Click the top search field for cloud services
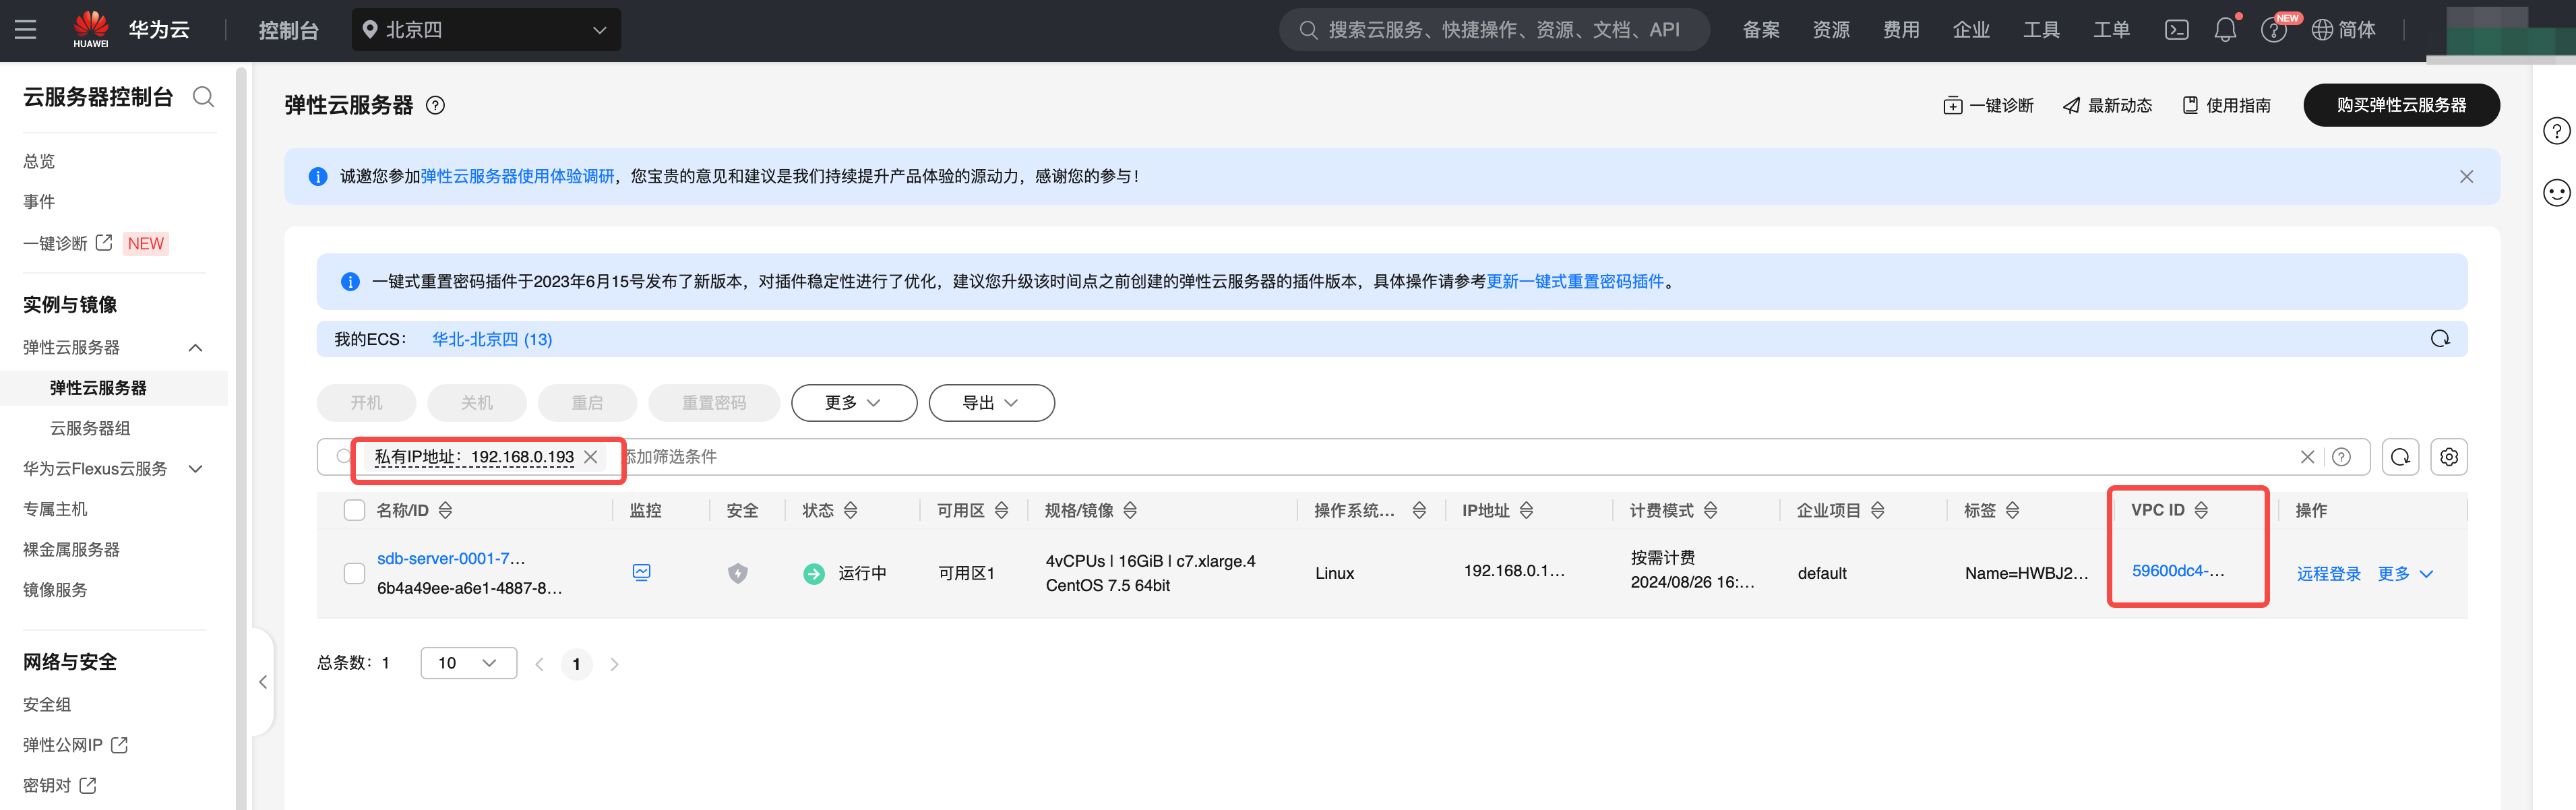 point(1494,30)
